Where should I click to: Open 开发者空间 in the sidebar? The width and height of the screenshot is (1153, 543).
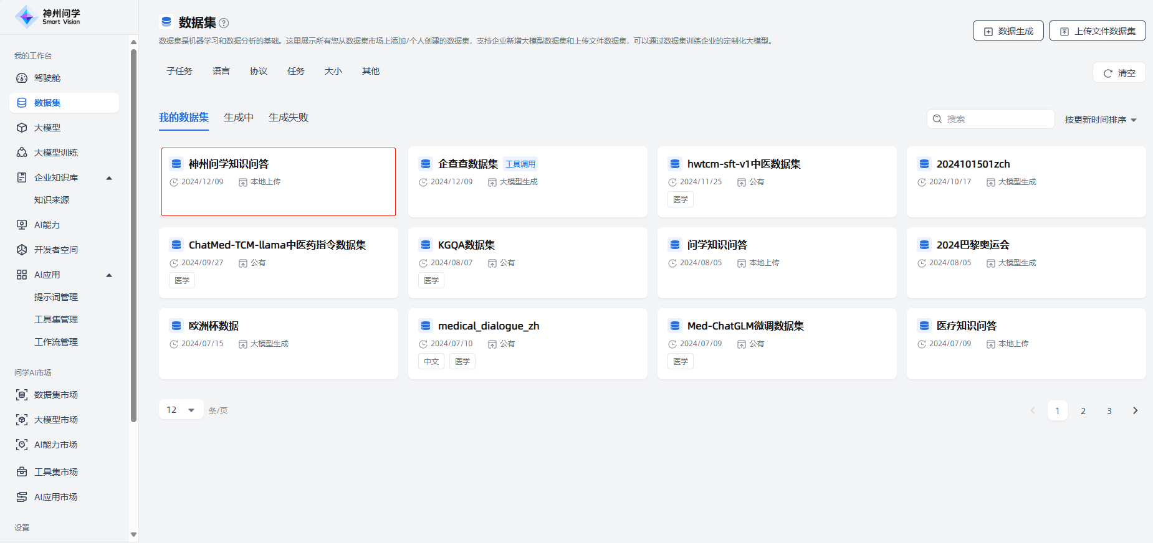[55, 250]
